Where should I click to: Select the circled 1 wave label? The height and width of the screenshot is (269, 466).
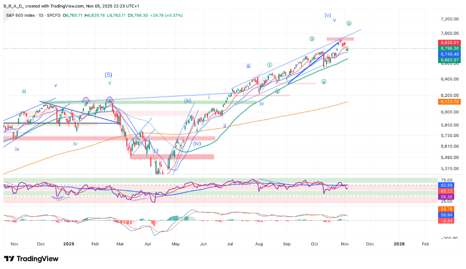269,65
